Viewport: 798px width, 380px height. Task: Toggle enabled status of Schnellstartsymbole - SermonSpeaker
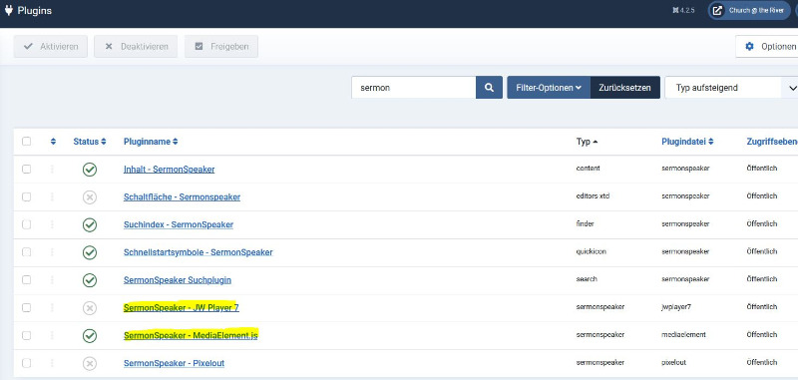(90, 252)
